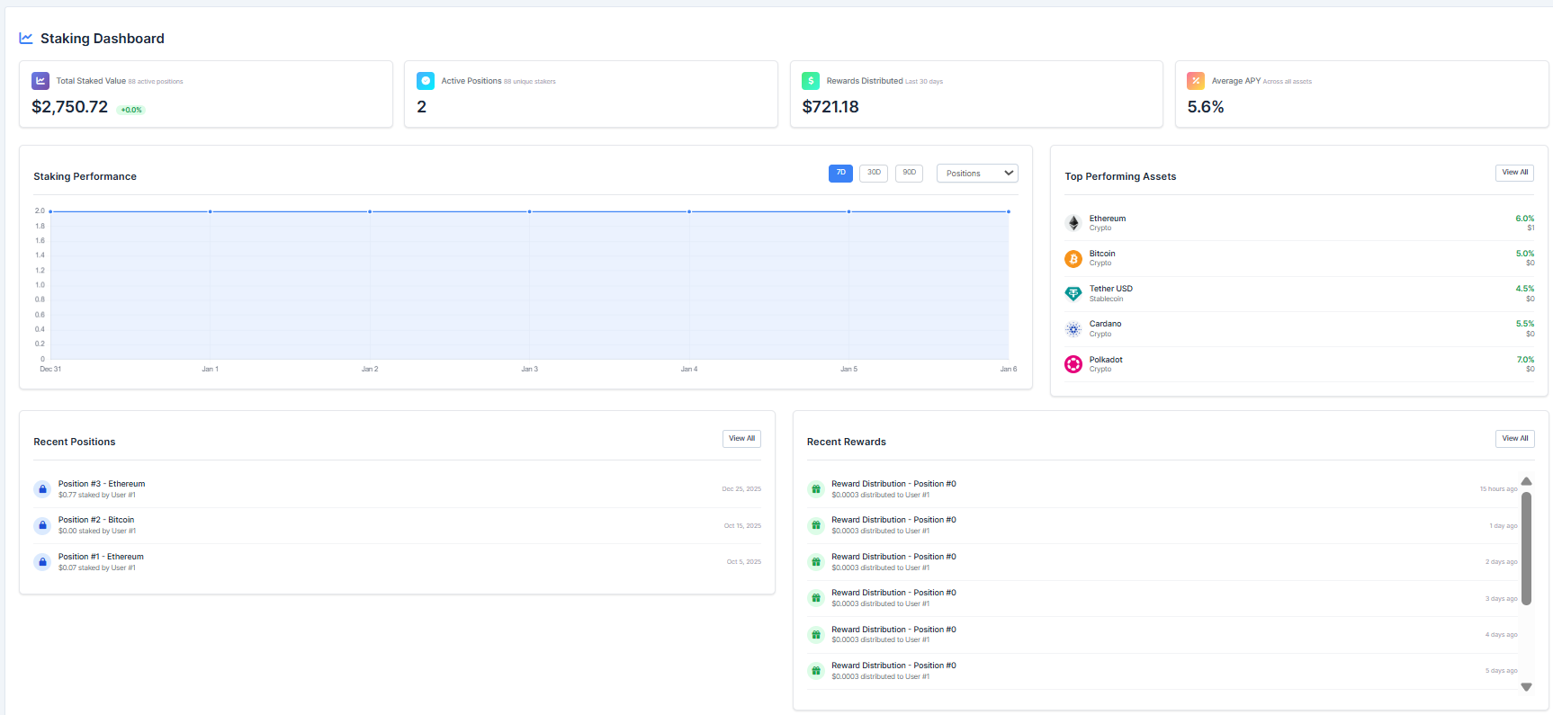Click the Cardano asset icon
The width and height of the screenshot is (1553, 715).
tap(1073, 329)
